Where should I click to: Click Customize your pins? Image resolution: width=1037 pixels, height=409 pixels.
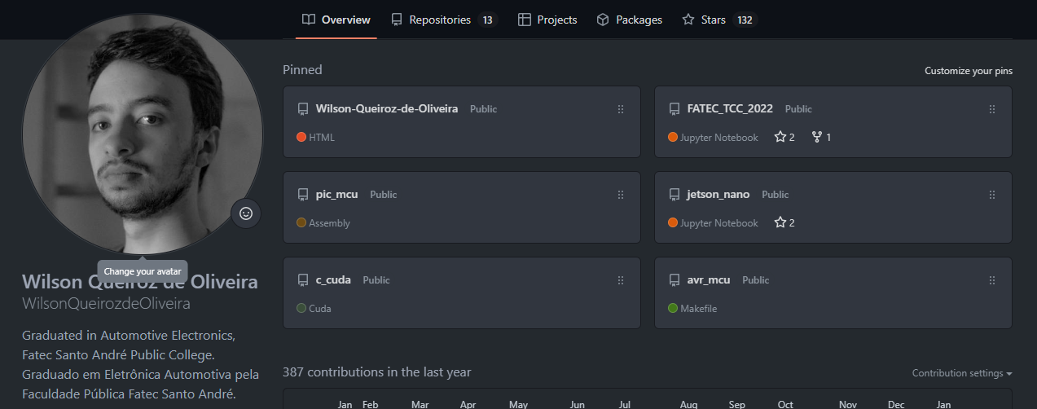click(x=969, y=71)
